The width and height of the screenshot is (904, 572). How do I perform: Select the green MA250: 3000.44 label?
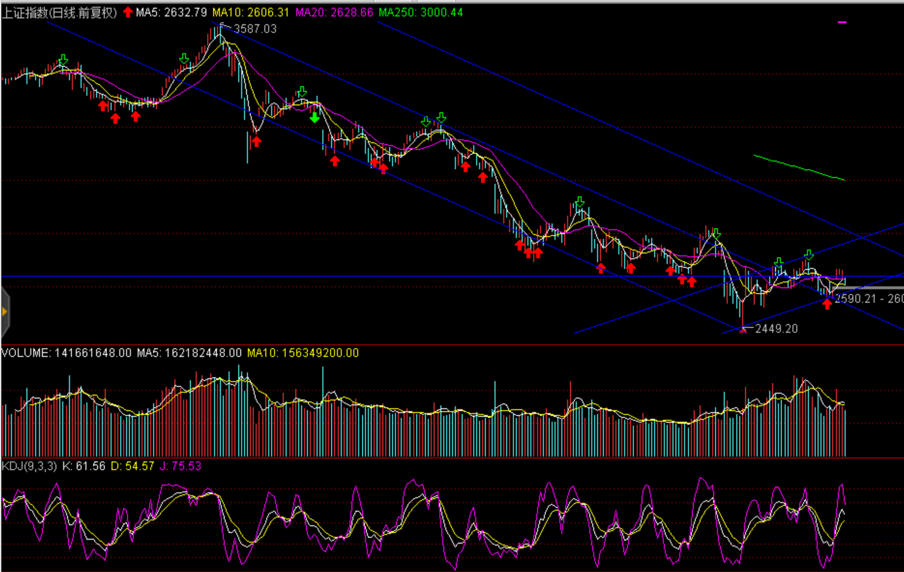point(420,12)
